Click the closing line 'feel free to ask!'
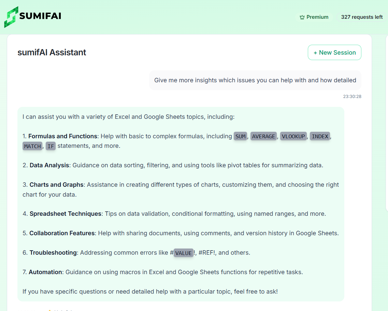388x311 pixels. (x=150, y=292)
